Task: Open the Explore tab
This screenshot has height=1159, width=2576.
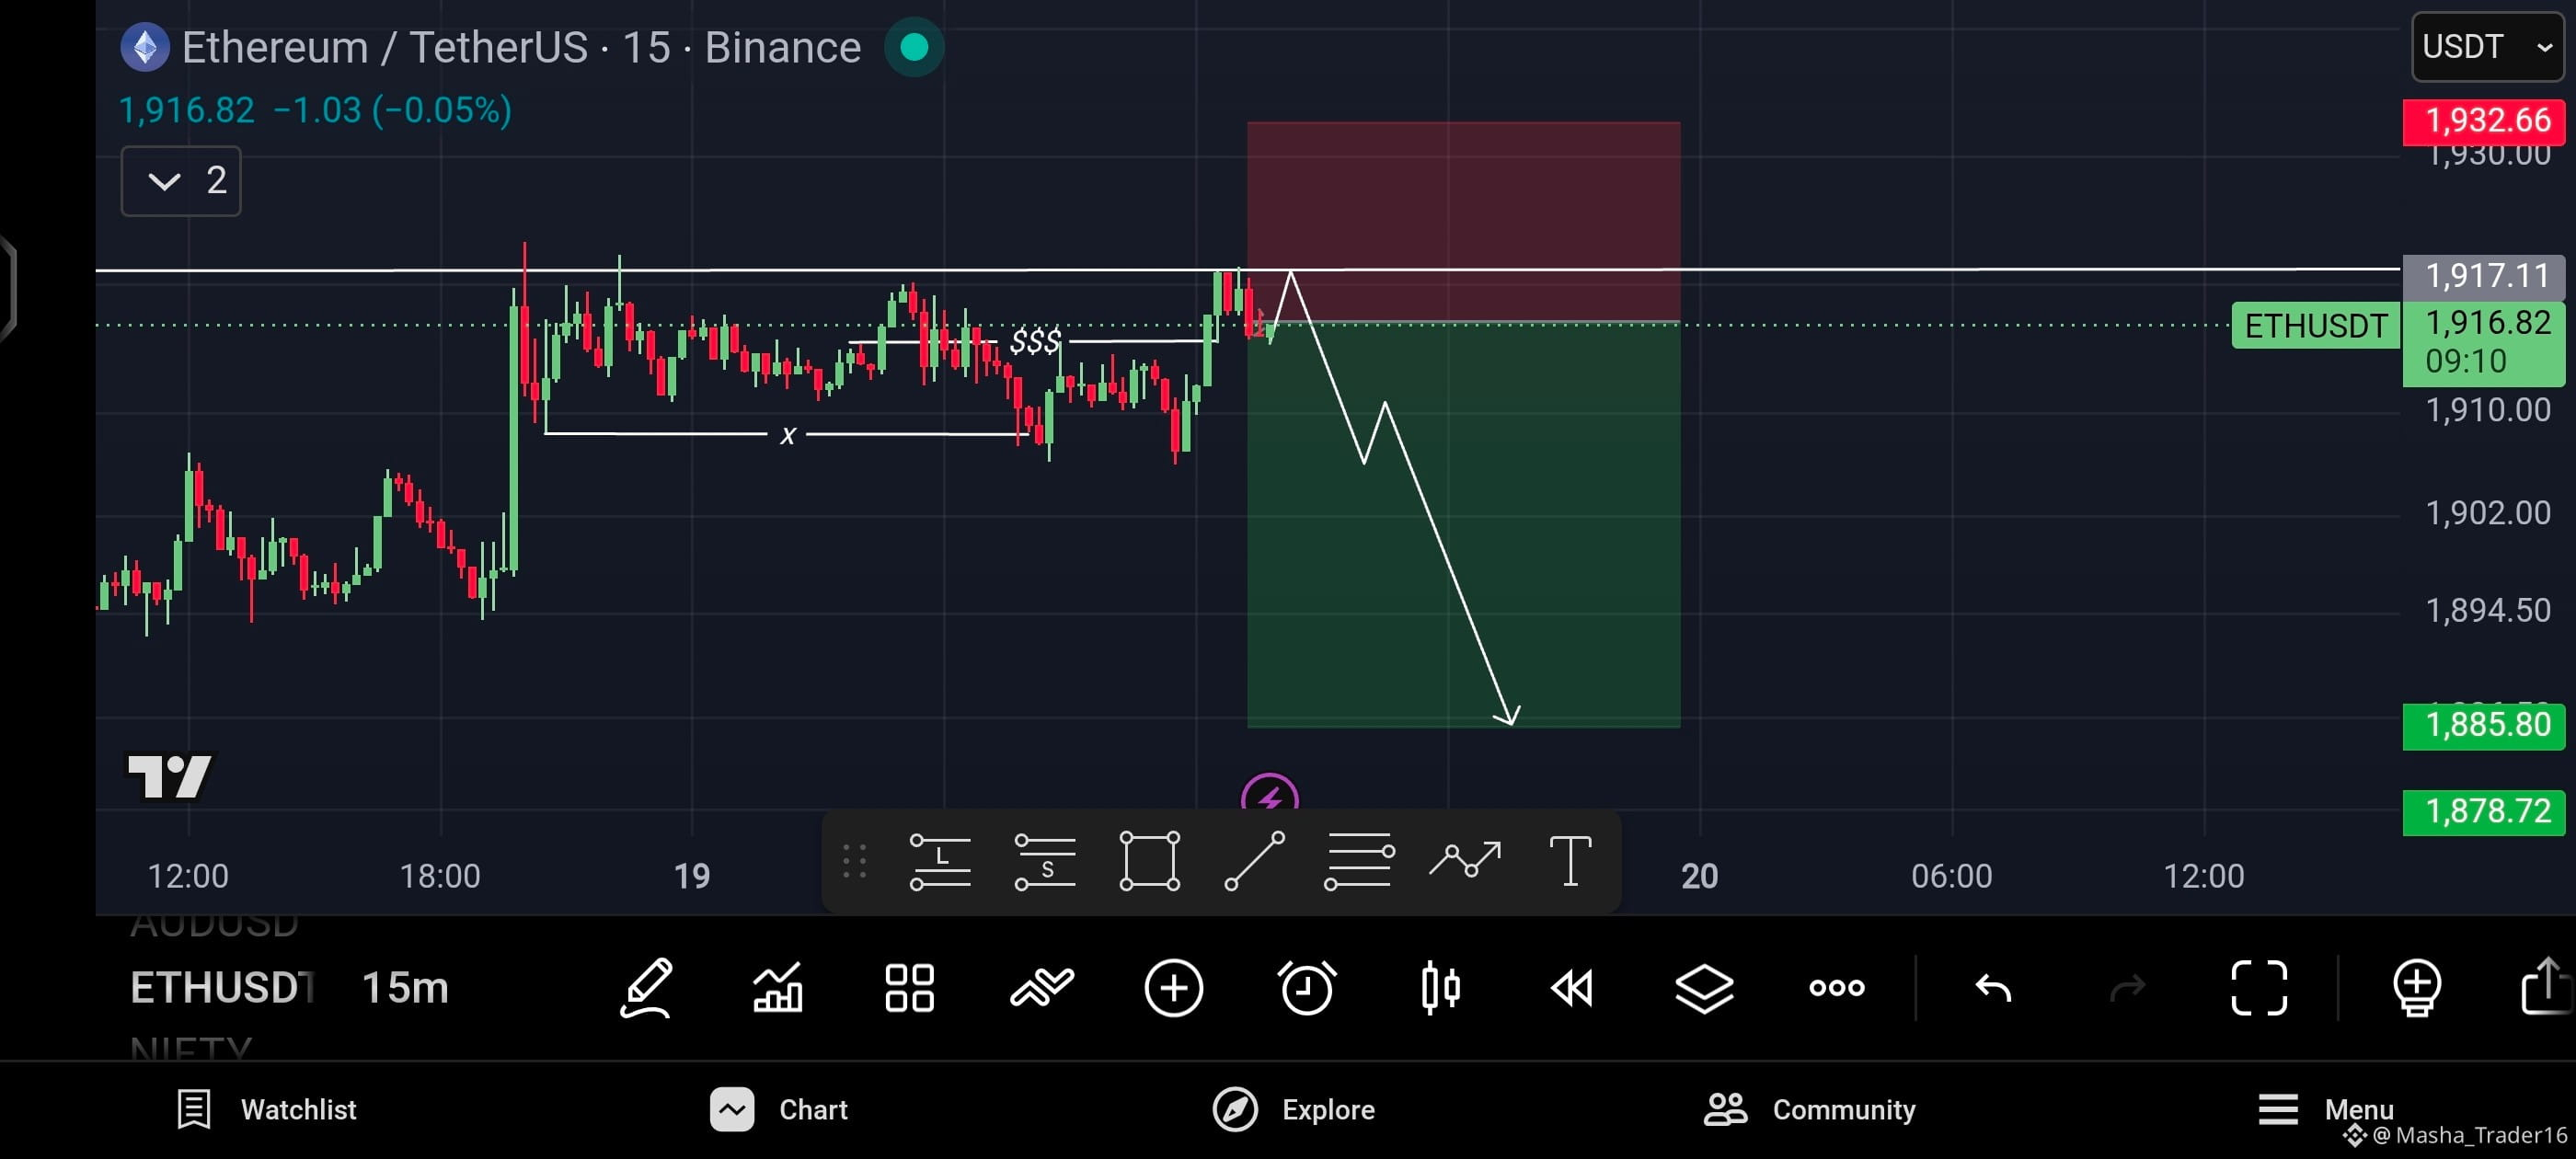Action: coord(1294,1109)
